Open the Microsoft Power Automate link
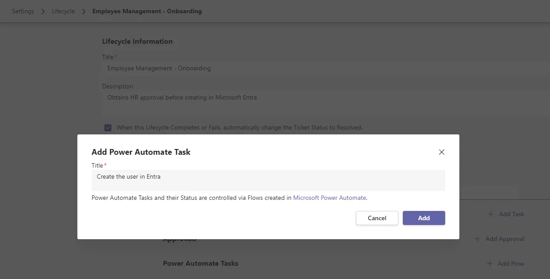 click(x=330, y=198)
